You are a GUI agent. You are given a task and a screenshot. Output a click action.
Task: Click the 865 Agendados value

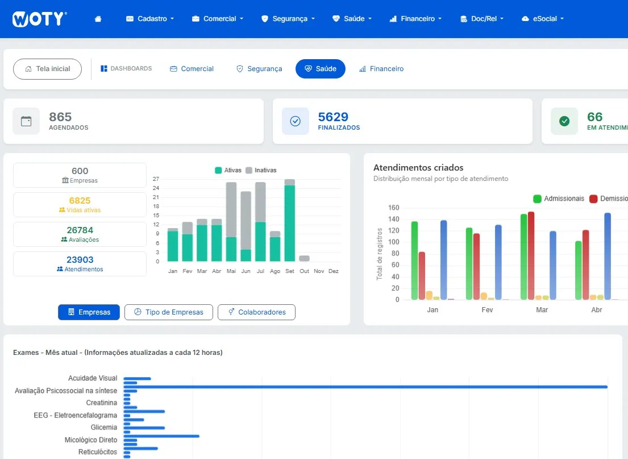(x=60, y=117)
